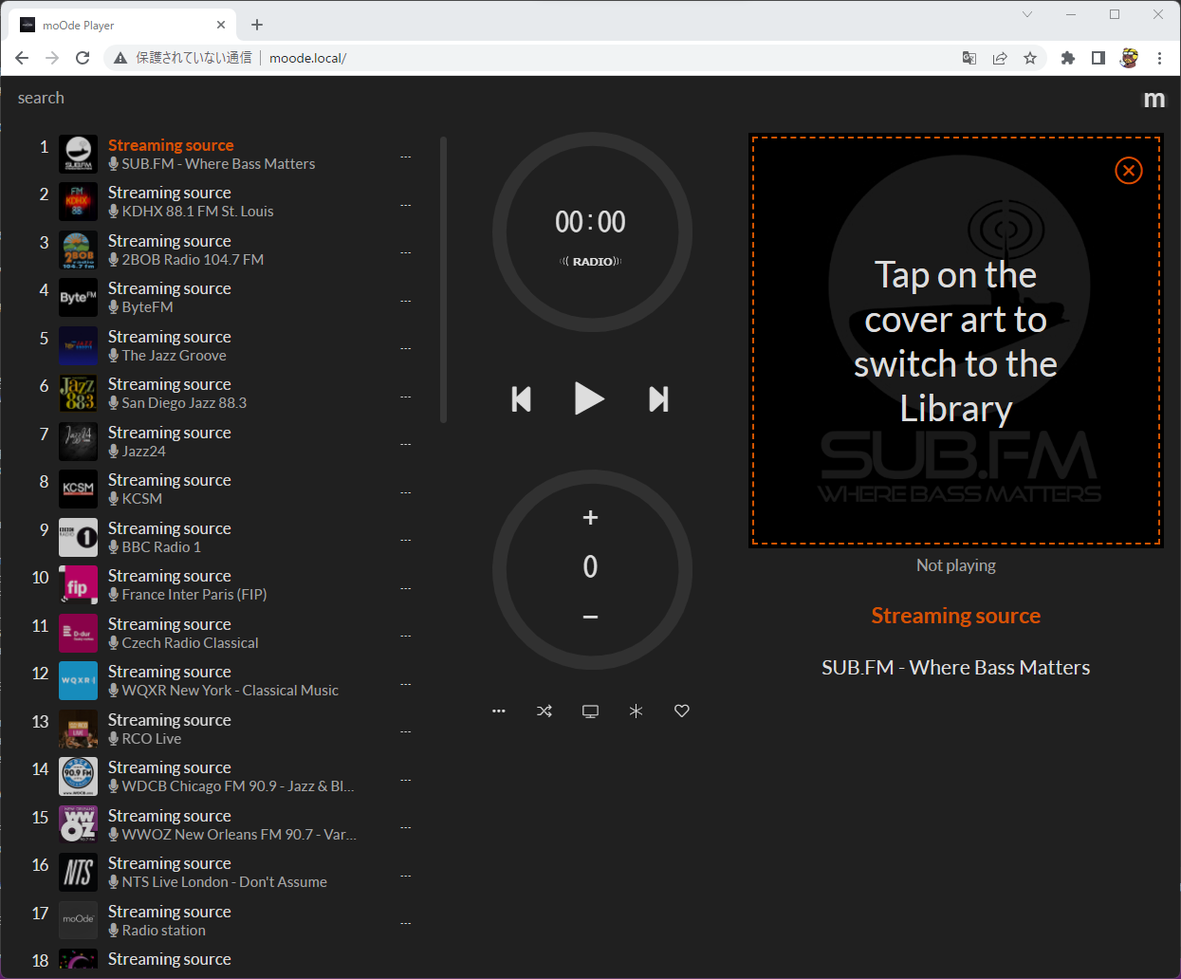Click ByteFM station logo
The width and height of the screenshot is (1181, 979).
click(78, 298)
